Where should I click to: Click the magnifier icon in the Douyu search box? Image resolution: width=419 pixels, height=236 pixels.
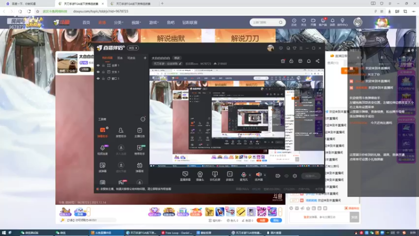[x=281, y=23]
